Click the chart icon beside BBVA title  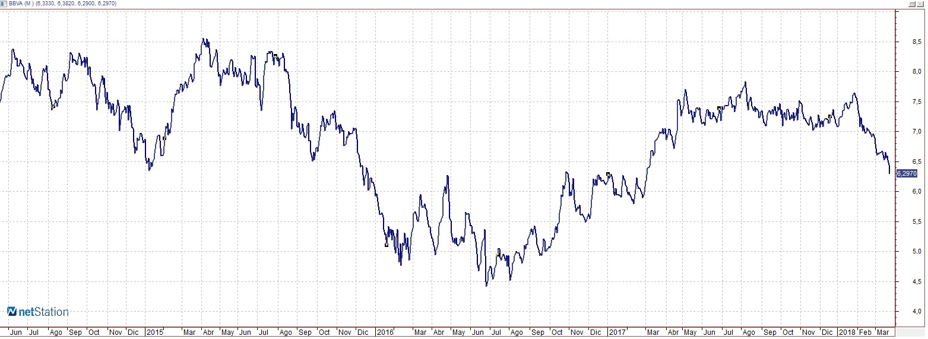pos(4,4)
